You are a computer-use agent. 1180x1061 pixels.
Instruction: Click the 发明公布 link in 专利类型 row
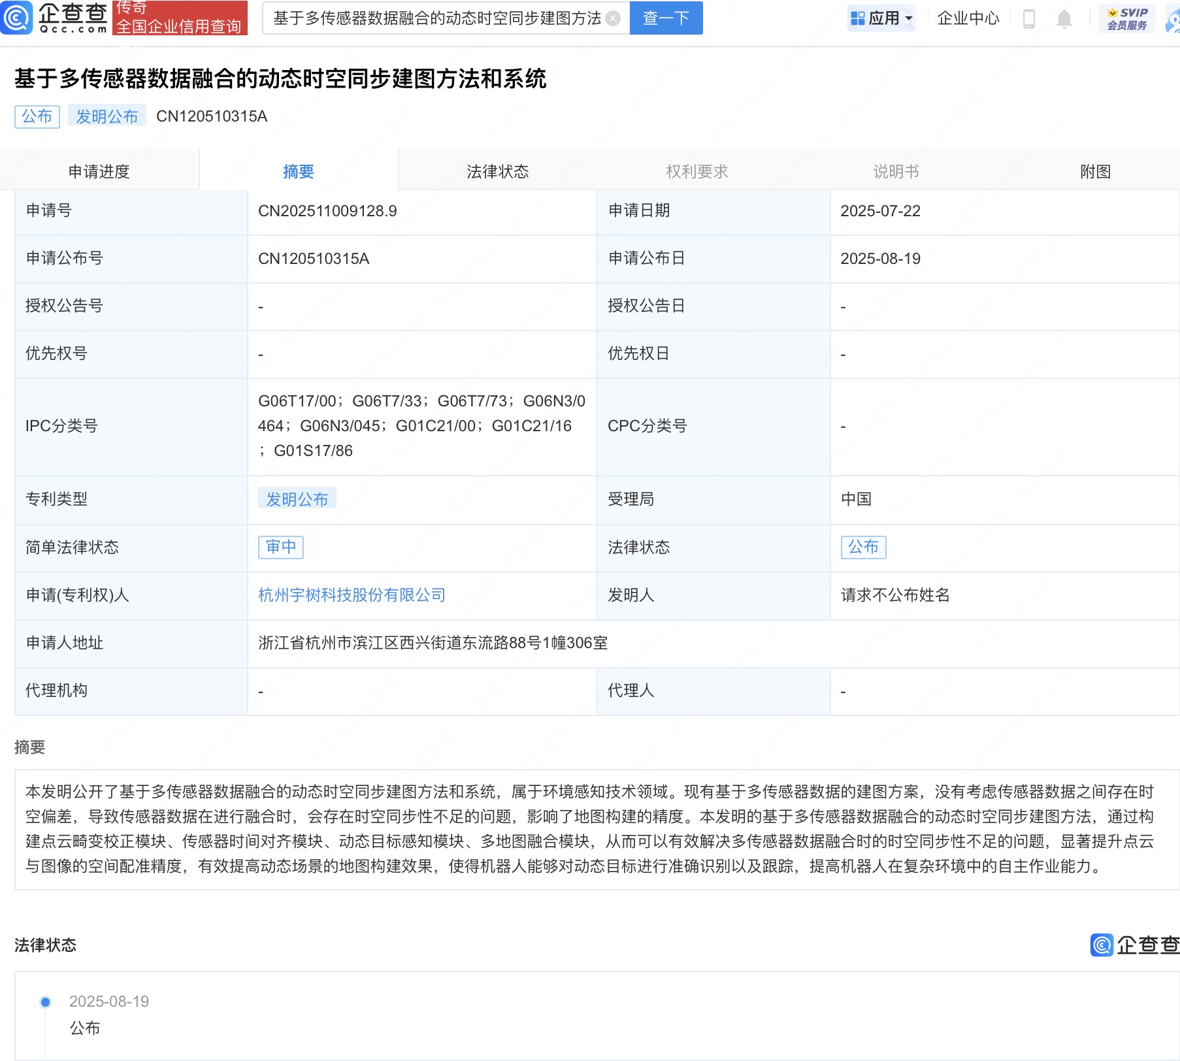(x=297, y=499)
